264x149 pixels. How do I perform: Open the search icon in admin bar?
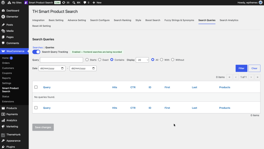[x=74, y=3]
